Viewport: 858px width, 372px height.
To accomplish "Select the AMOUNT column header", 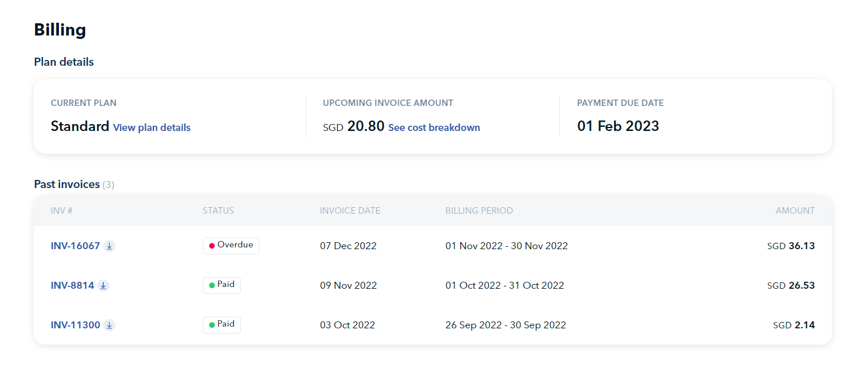I will 795,211.
